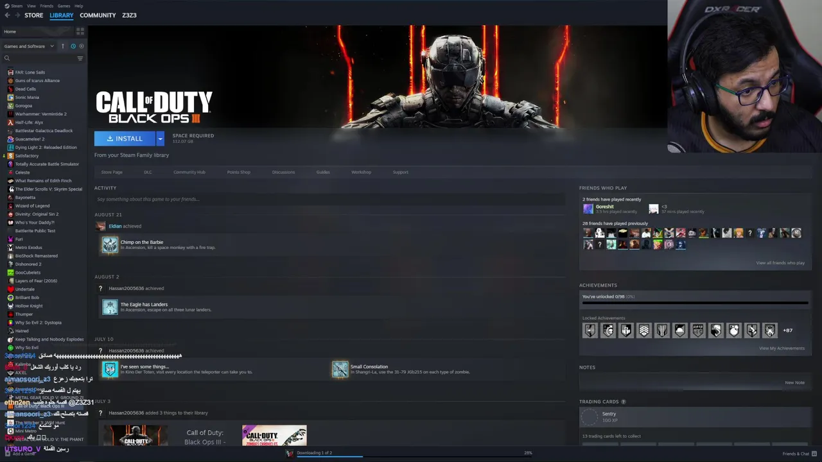Click last locked achievement spider badge

pos(770,330)
